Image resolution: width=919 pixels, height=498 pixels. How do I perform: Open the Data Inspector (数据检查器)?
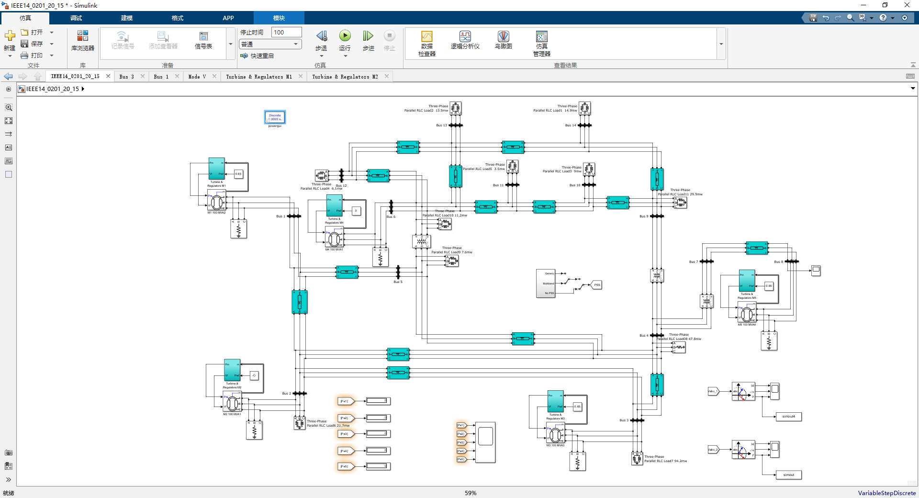pos(427,43)
